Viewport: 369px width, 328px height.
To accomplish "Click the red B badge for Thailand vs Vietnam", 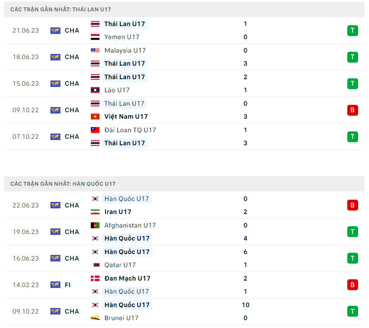I will tap(352, 110).
